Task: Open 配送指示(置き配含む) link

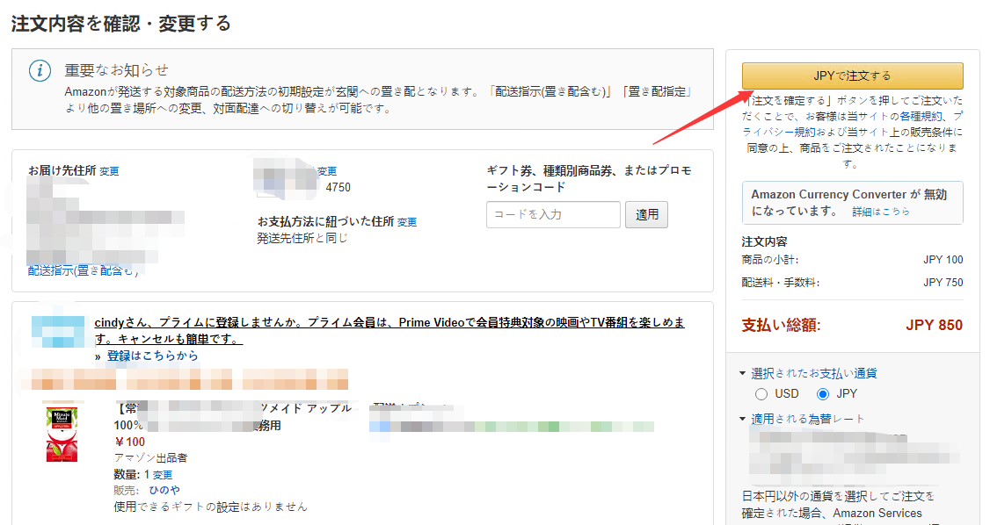Action: [83, 270]
